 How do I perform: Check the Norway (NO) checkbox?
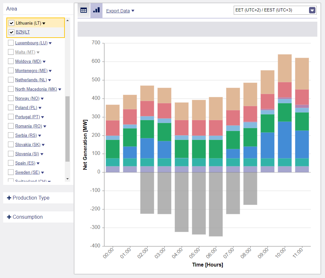[x=11, y=99]
